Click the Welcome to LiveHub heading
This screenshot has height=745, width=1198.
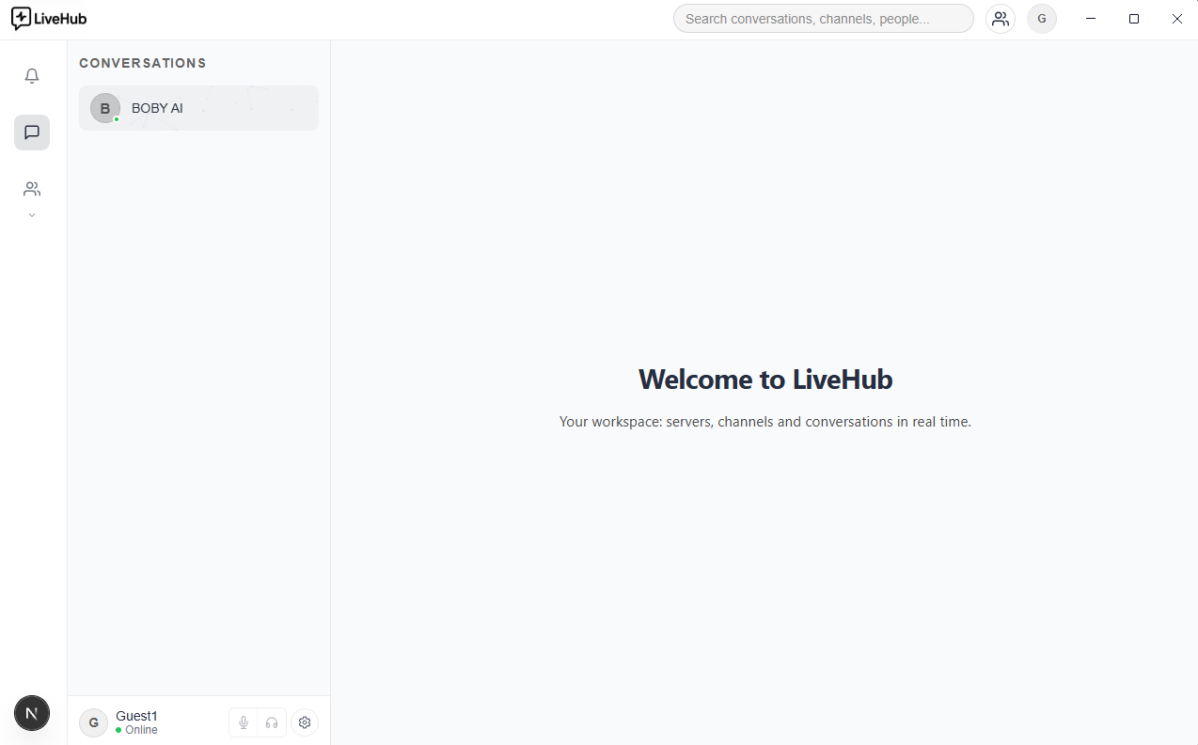pyautogui.click(x=765, y=380)
